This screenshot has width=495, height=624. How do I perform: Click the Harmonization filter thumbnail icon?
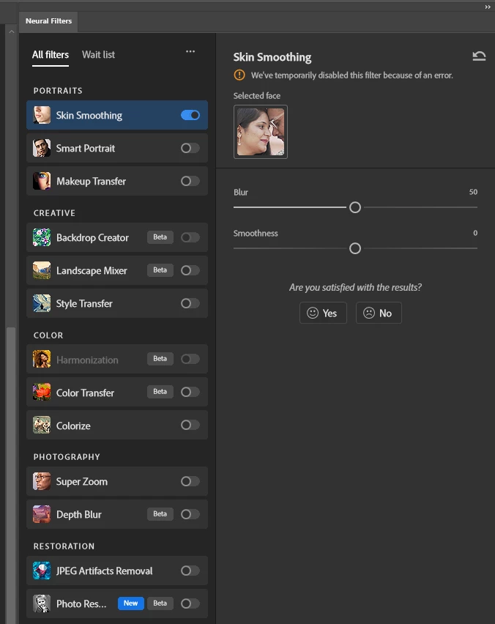click(42, 360)
